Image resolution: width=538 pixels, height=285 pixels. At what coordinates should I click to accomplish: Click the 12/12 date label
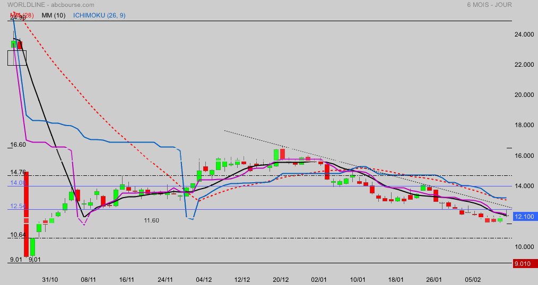coord(242,280)
